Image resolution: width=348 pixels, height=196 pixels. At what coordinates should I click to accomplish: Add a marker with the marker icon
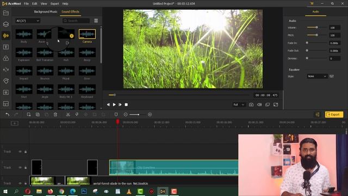(116, 114)
